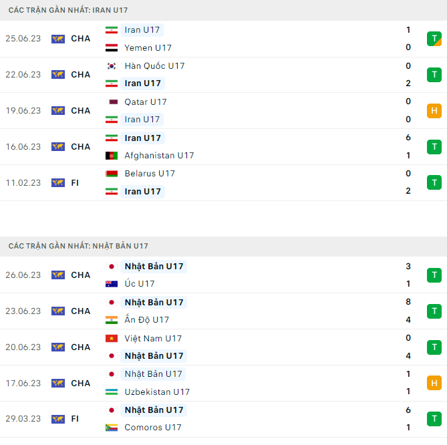Open the Ấn Độ U17 team link
The width and height of the screenshot is (447, 445).
click(146, 320)
